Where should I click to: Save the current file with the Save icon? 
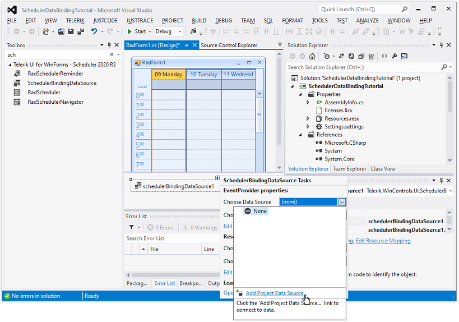pyautogui.click(x=71, y=31)
